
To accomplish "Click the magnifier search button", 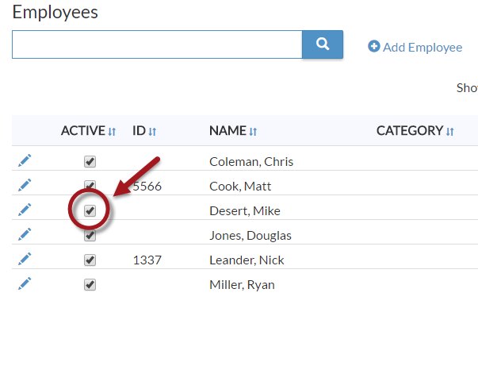I will coord(323,44).
